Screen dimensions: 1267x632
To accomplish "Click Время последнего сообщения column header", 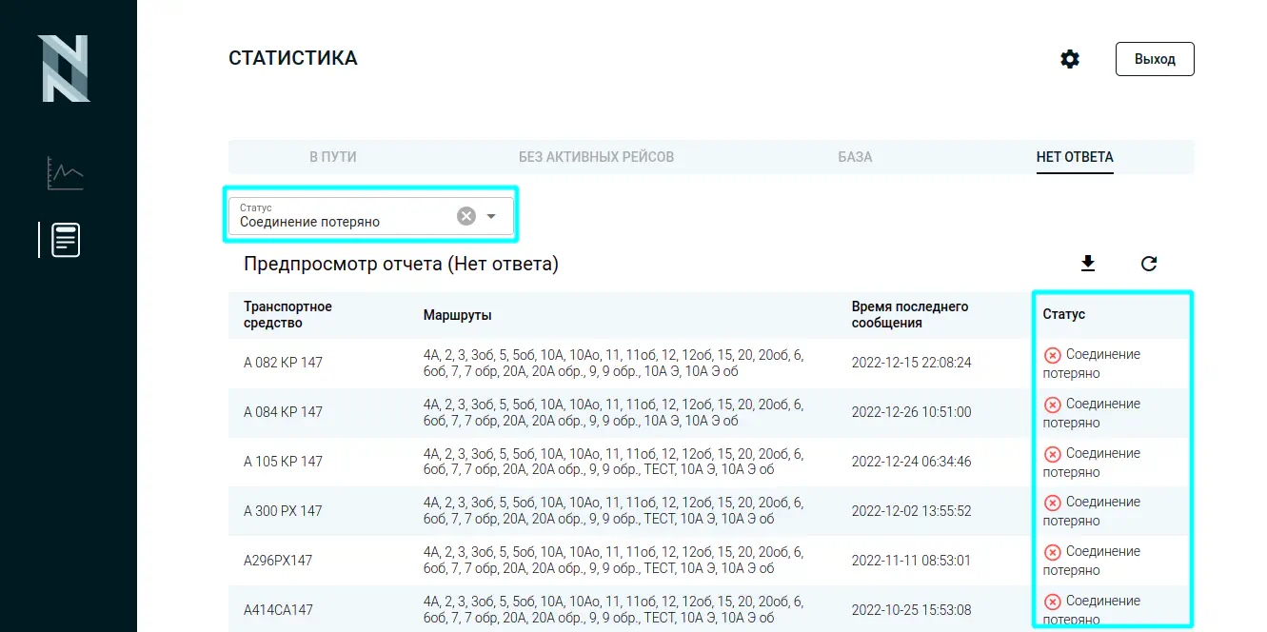I will (909, 315).
